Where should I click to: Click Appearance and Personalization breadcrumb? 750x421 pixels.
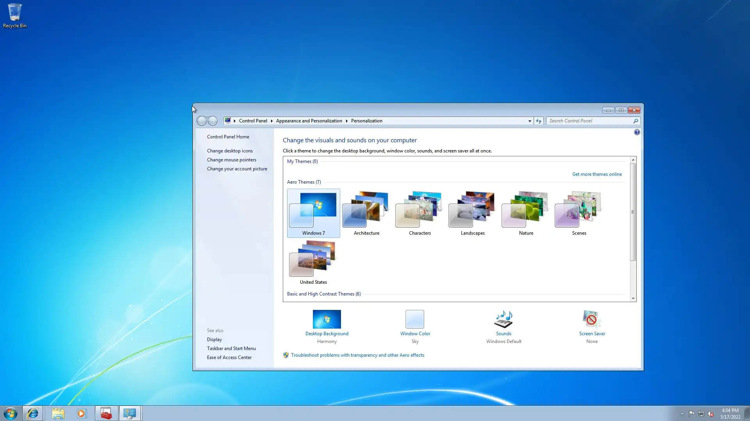coord(309,121)
